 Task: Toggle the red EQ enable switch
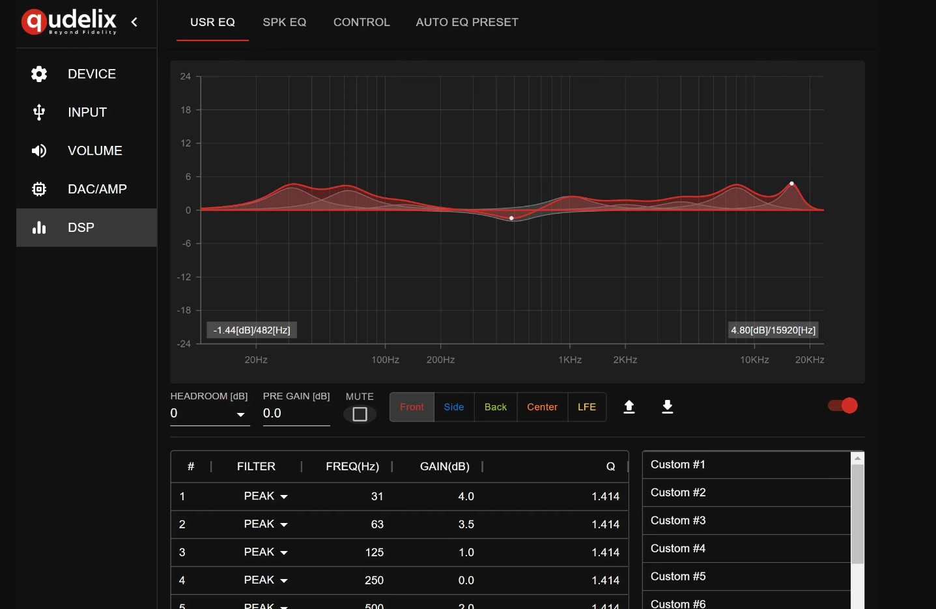point(843,406)
